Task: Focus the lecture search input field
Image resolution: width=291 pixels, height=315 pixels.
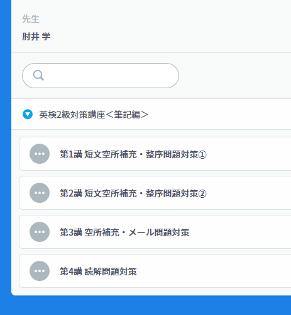Action: coord(101,76)
